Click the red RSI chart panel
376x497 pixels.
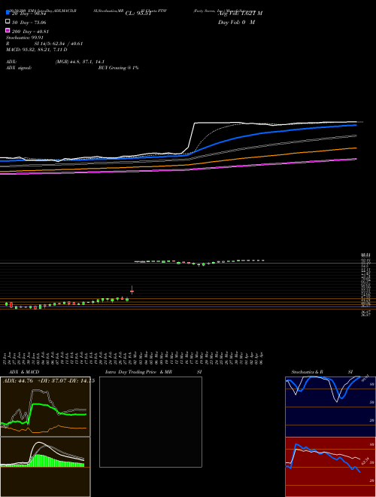[330, 467]
